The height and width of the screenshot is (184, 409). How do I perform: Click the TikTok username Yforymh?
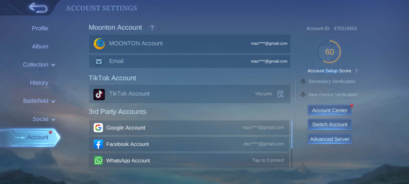[x=263, y=94]
